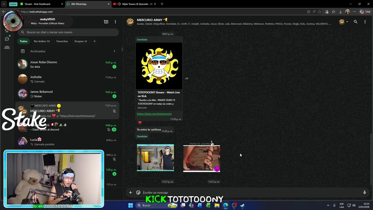Expand the group call dropdown arrow
This screenshot has width=373, height=210.
point(347,22)
